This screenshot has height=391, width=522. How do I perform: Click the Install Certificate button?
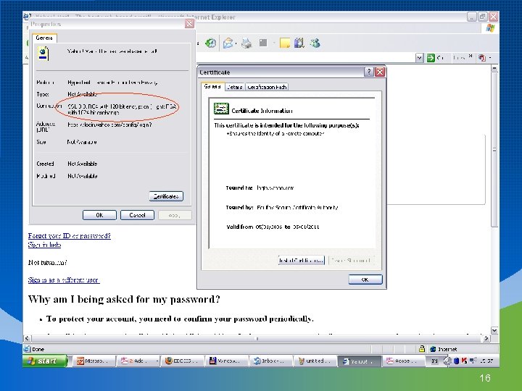click(x=302, y=261)
